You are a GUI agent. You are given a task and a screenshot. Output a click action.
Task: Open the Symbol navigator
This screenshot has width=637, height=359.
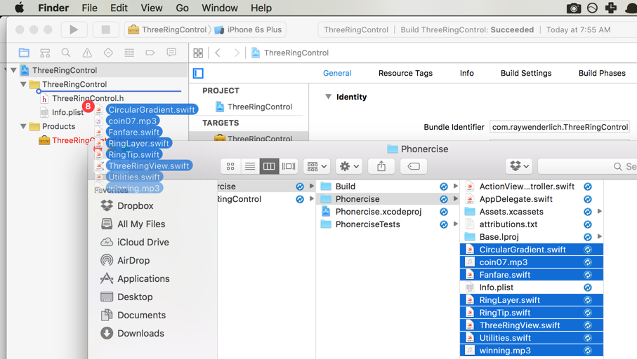[45, 53]
